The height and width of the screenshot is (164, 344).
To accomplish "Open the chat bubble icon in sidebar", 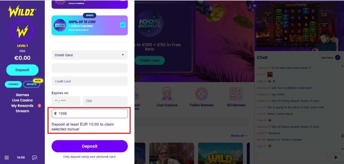I will [x=34, y=157].
